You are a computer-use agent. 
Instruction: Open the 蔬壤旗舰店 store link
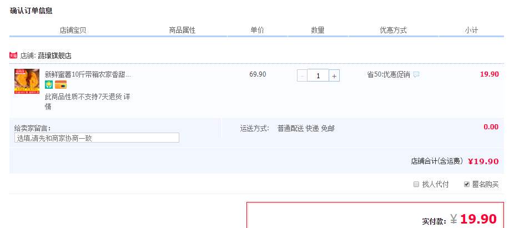pos(54,56)
